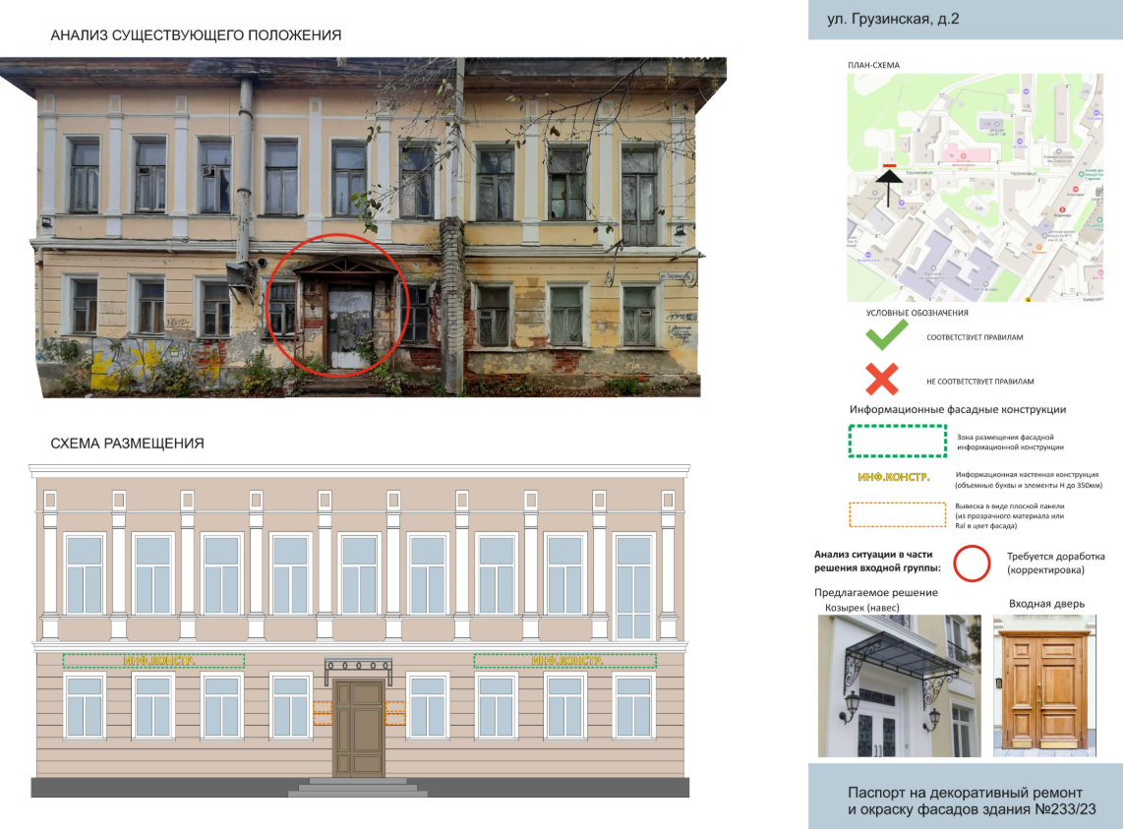The image size is (1124, 829).
Task: Click the canopy above the drawn door
Action: pos(358,668)
